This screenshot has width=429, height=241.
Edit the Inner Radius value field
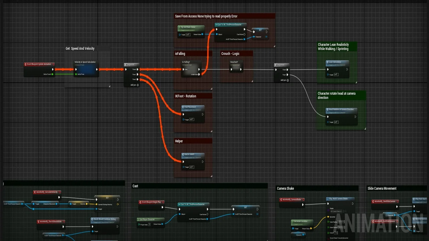click(341, 222)
